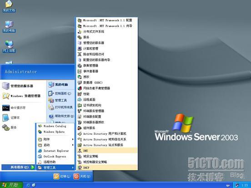251x188 pixels.
Task: Open Active Directory 域和信任关系
Action: pos(106,139)
